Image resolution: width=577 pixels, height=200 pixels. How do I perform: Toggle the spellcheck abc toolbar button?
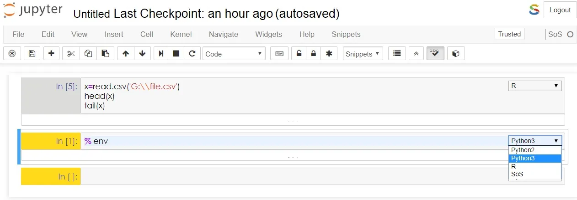tap(435, 53)
